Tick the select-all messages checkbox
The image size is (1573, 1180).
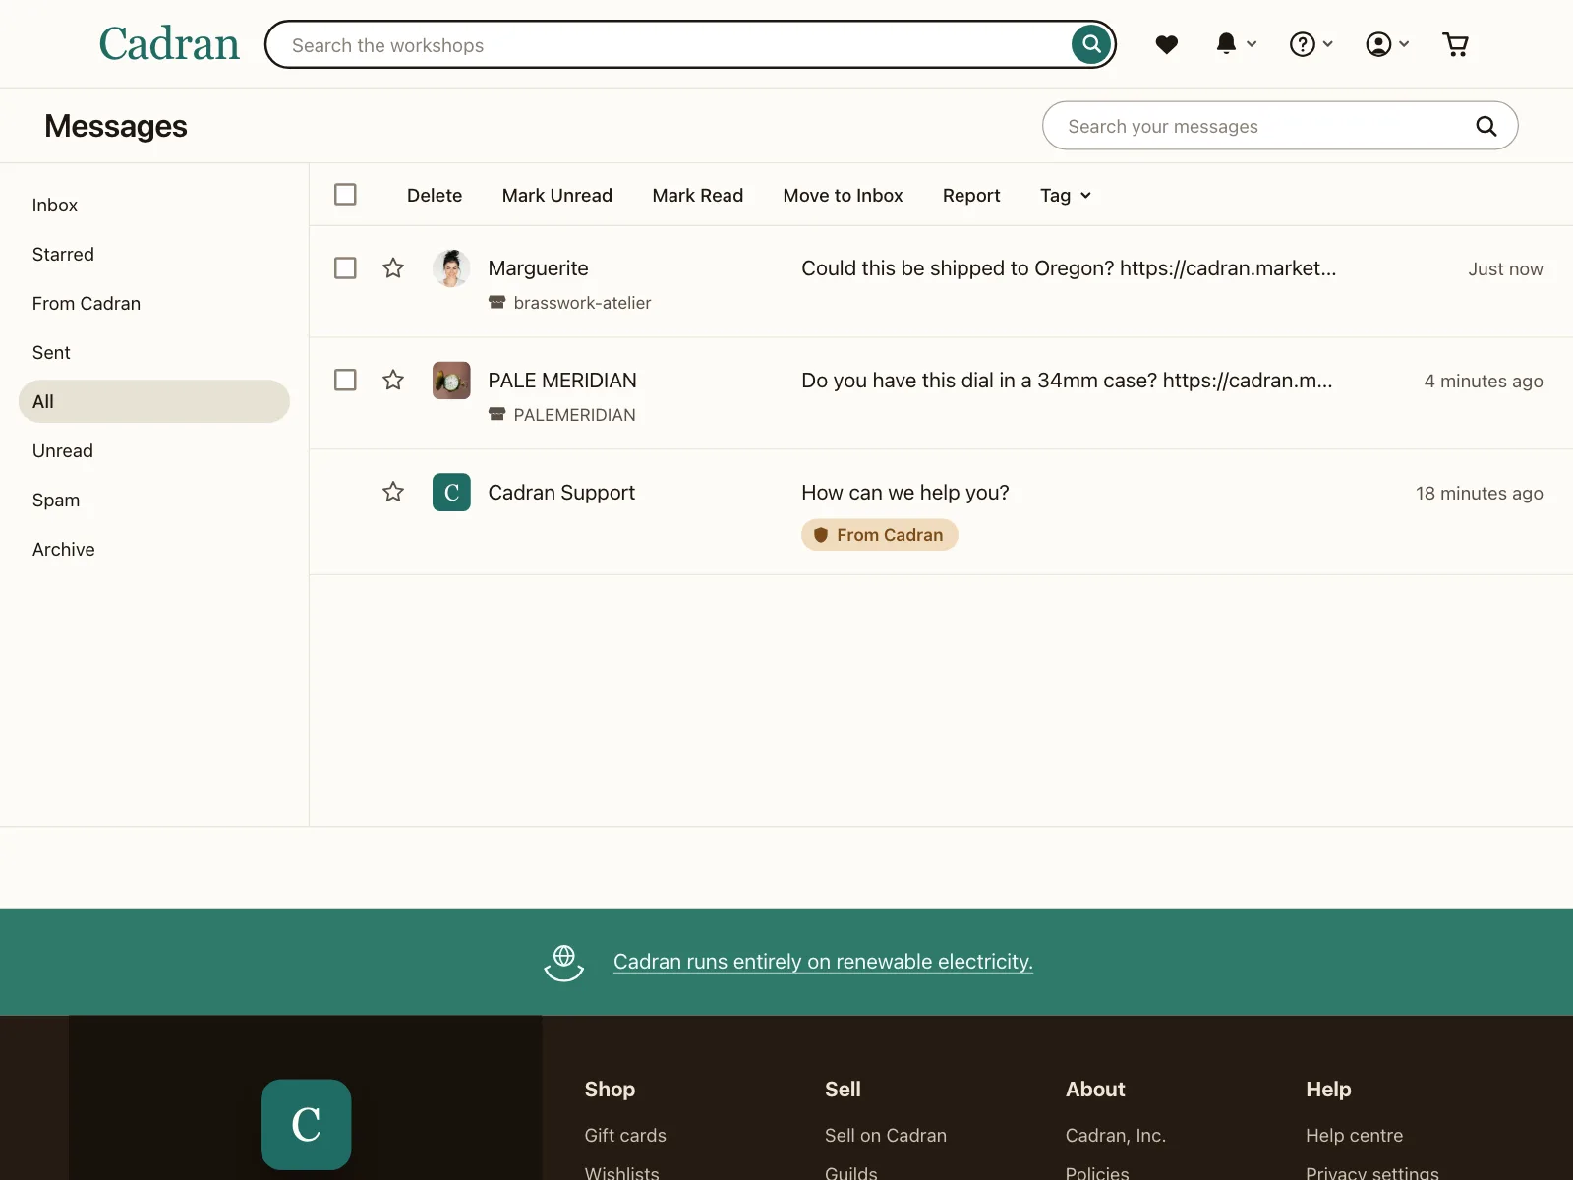[x=345, y=195]
